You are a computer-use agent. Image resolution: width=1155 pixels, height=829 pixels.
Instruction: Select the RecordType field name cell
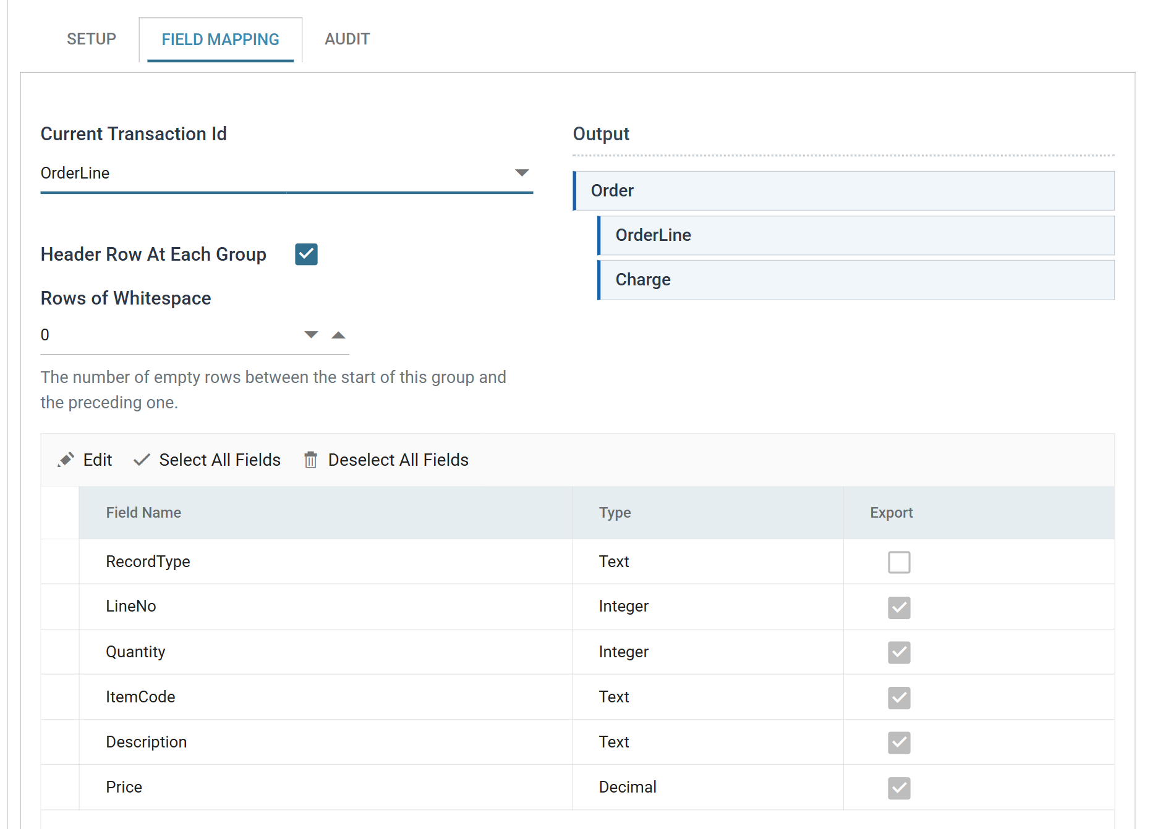point(325,562)
